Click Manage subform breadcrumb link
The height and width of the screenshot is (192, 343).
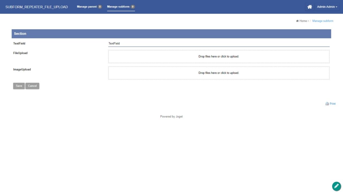pyautogui.click(x=323, y=21)
